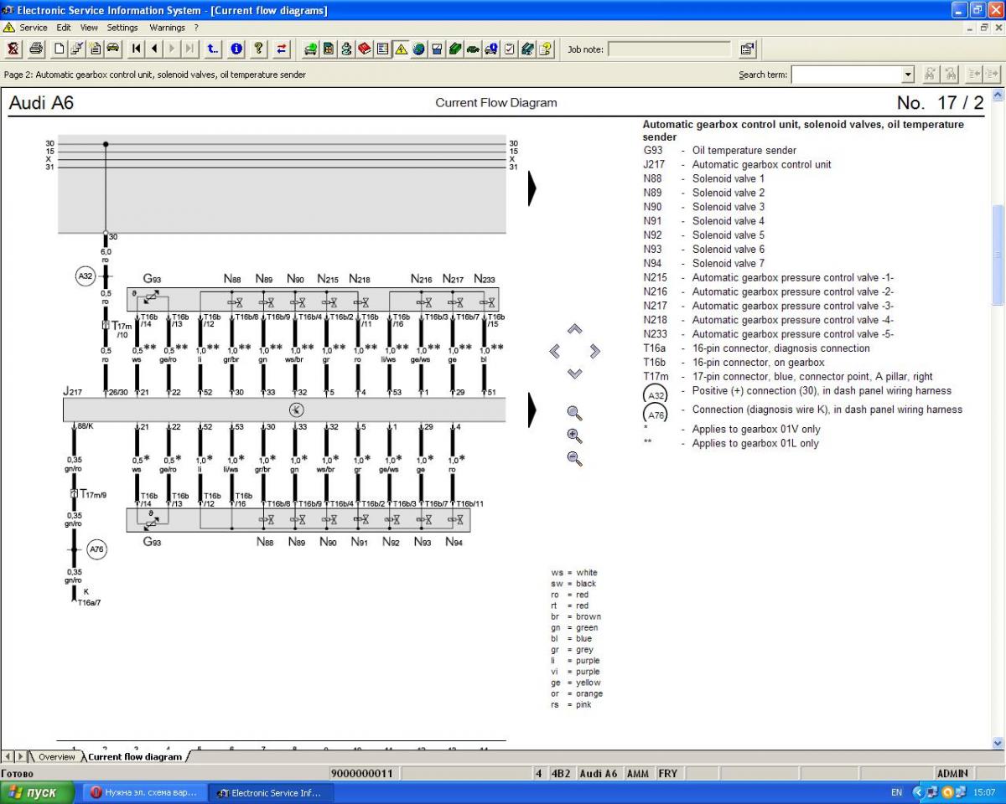Image resolution: width=1006 pixels, height=804 pixels.
Task: Switch to the Opera 'Нужна эл. схема' taskbar window
Action: pyautogui.click(x=144, y=792)
